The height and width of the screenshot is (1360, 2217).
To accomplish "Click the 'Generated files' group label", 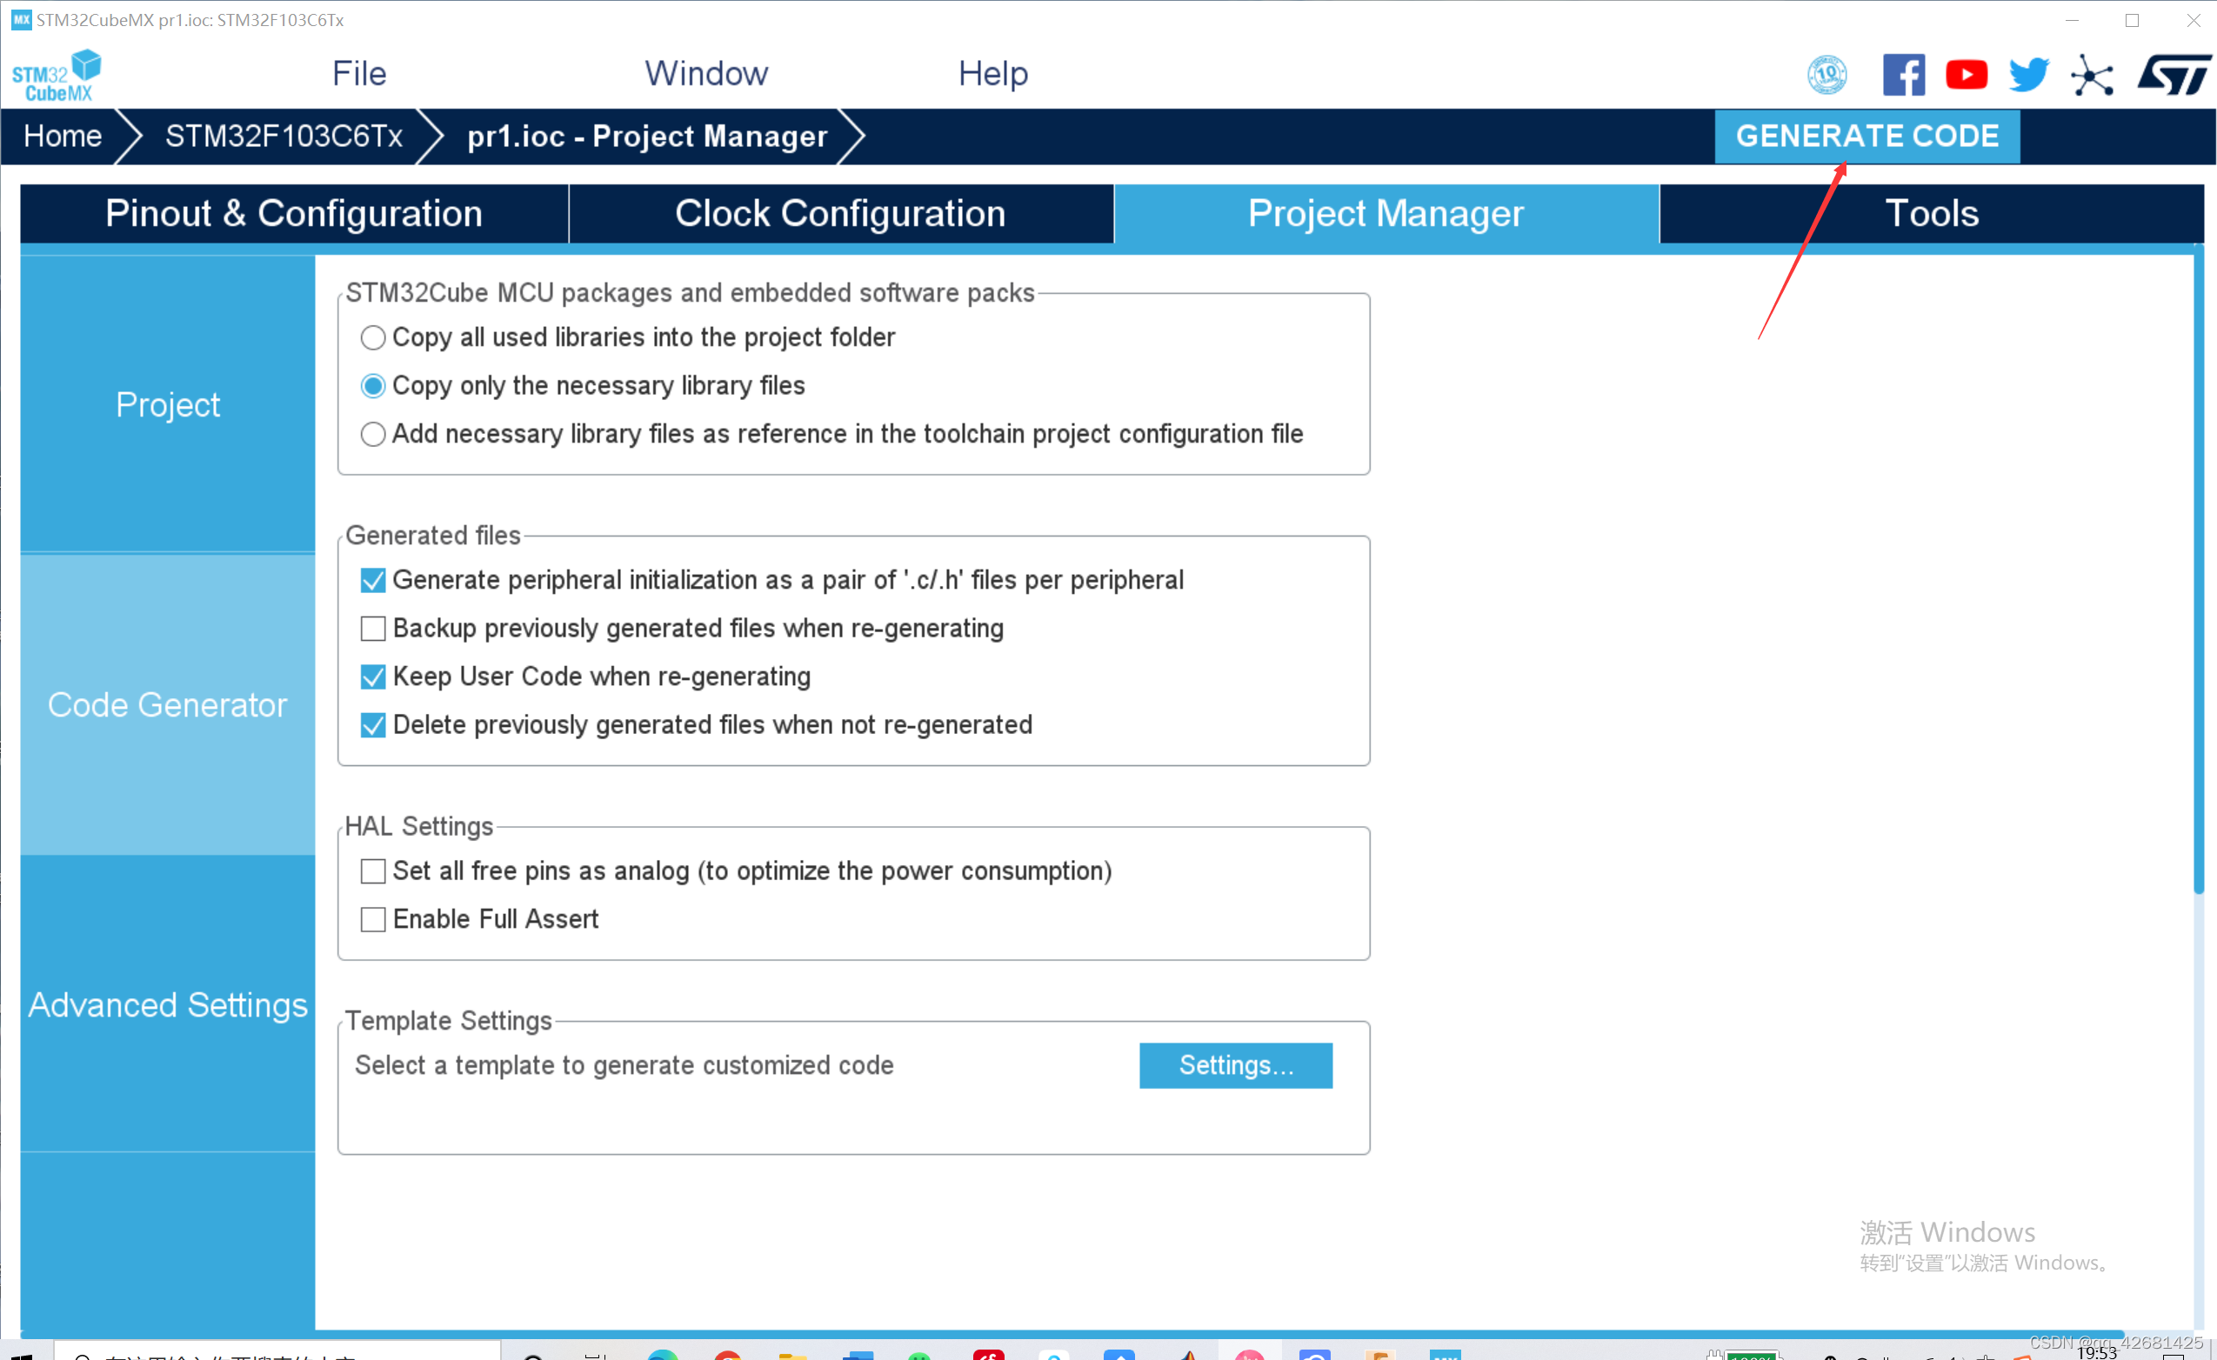I will (x=433, y=536).
